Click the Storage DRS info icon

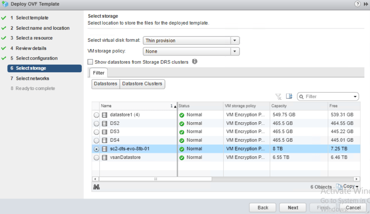coord(194,62)
